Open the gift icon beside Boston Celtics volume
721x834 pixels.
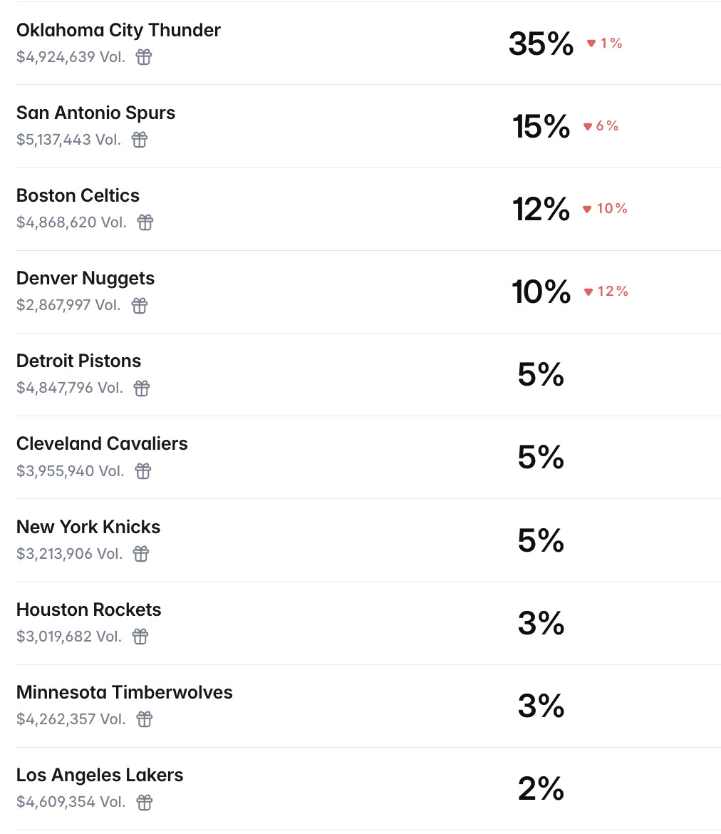(x=145, y=222)
